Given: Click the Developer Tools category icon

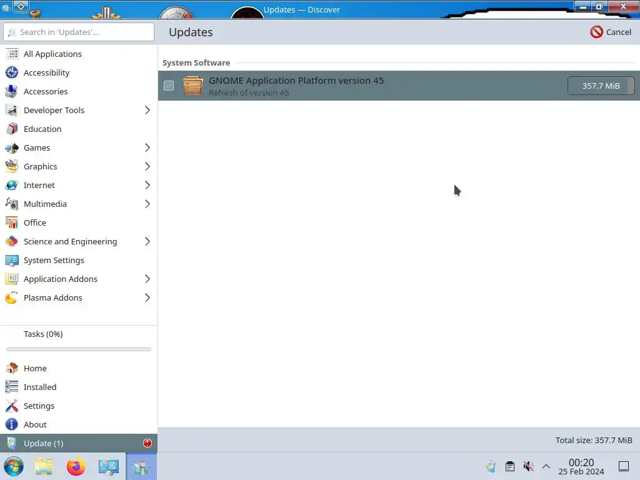Looking at the screenshot, I should 12,110.
